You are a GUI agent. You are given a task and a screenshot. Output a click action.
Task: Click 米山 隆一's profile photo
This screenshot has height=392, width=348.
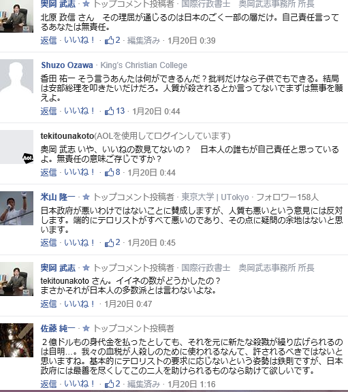(x=16, y=208)
